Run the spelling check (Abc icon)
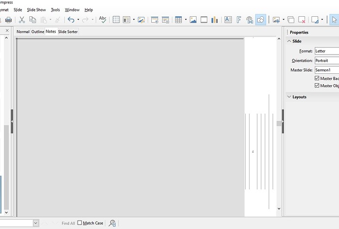The width and height of the screenshot is (339, 229). tap(103, 20)
